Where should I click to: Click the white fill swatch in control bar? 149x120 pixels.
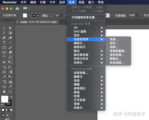(25, 16)
